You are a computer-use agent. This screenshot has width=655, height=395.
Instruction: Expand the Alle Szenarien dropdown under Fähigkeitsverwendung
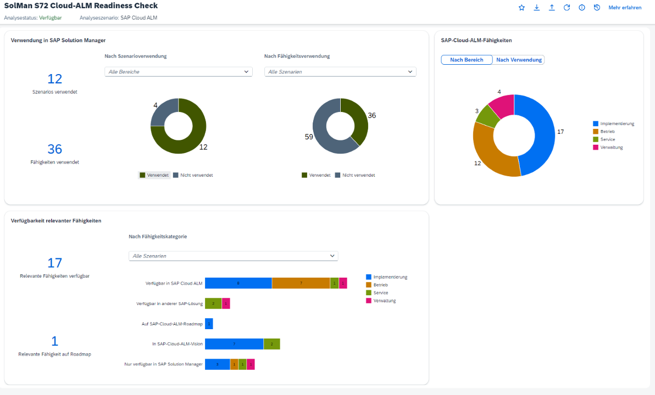(x=340, y=71)
